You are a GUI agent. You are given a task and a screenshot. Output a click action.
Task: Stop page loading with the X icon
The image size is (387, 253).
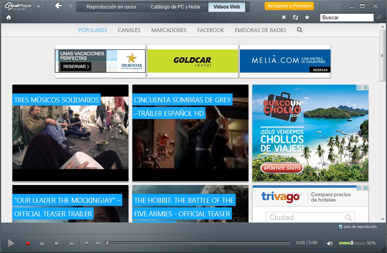[x=284, y=17]
